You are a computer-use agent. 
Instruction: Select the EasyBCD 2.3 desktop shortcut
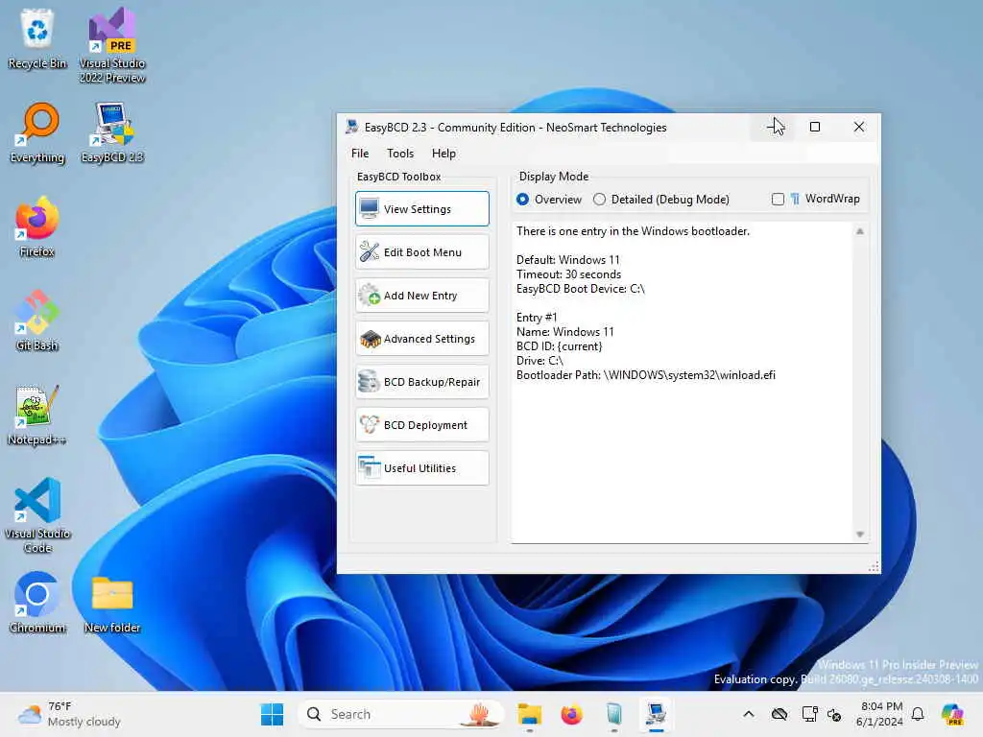click(112, 132)
